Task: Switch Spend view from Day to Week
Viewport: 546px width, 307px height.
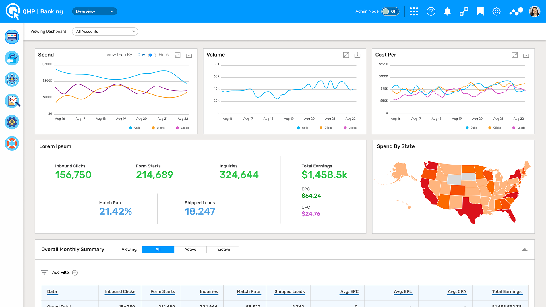Action: click(152, 55)
